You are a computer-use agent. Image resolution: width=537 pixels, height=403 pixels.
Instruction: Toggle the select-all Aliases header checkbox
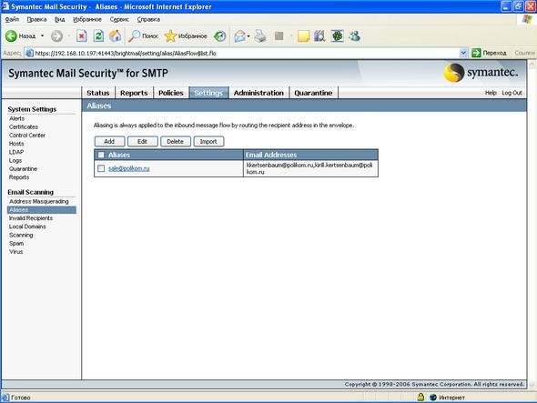101,155
